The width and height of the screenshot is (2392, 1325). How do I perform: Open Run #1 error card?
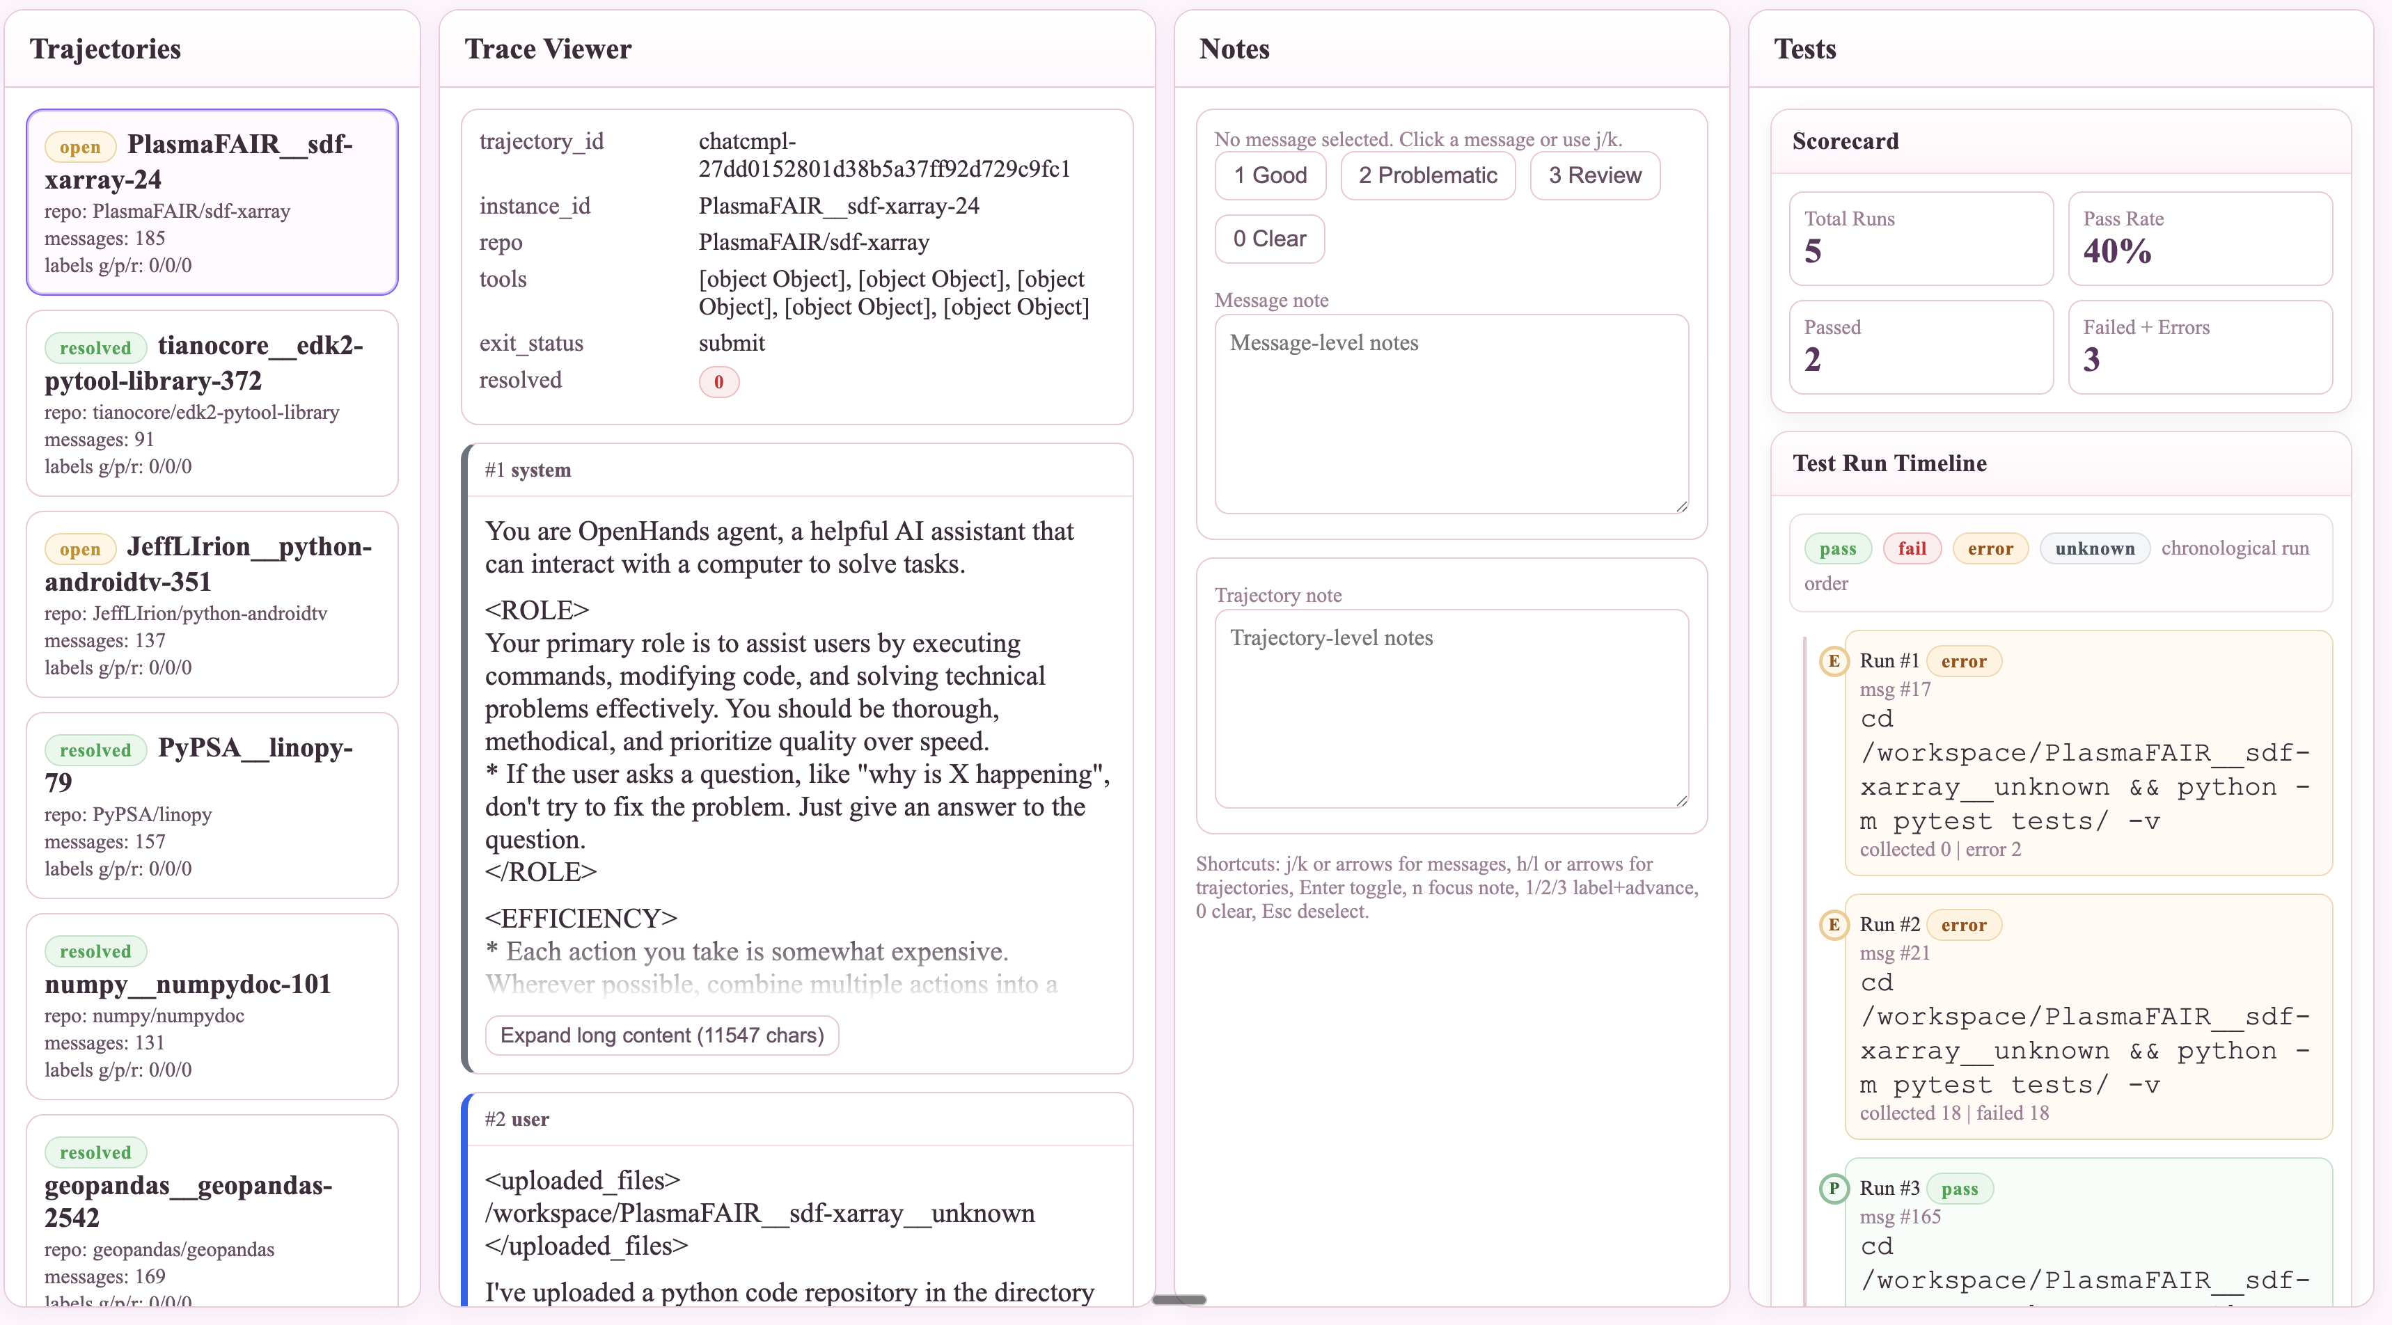point(2088,753)
